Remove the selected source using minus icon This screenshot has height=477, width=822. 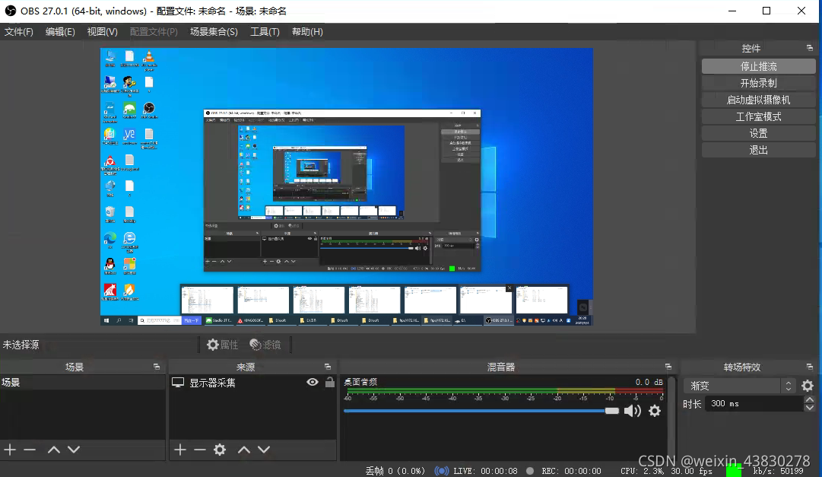[198, 449]
